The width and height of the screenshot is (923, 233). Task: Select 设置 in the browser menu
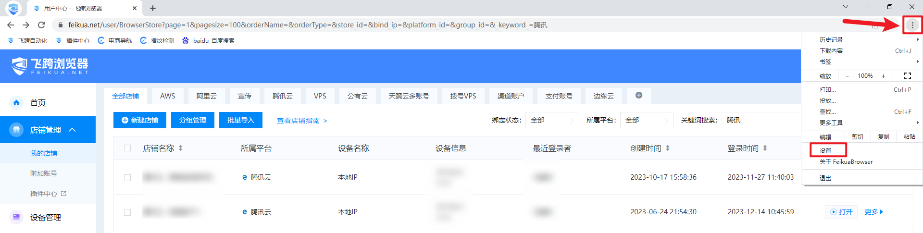825,150
